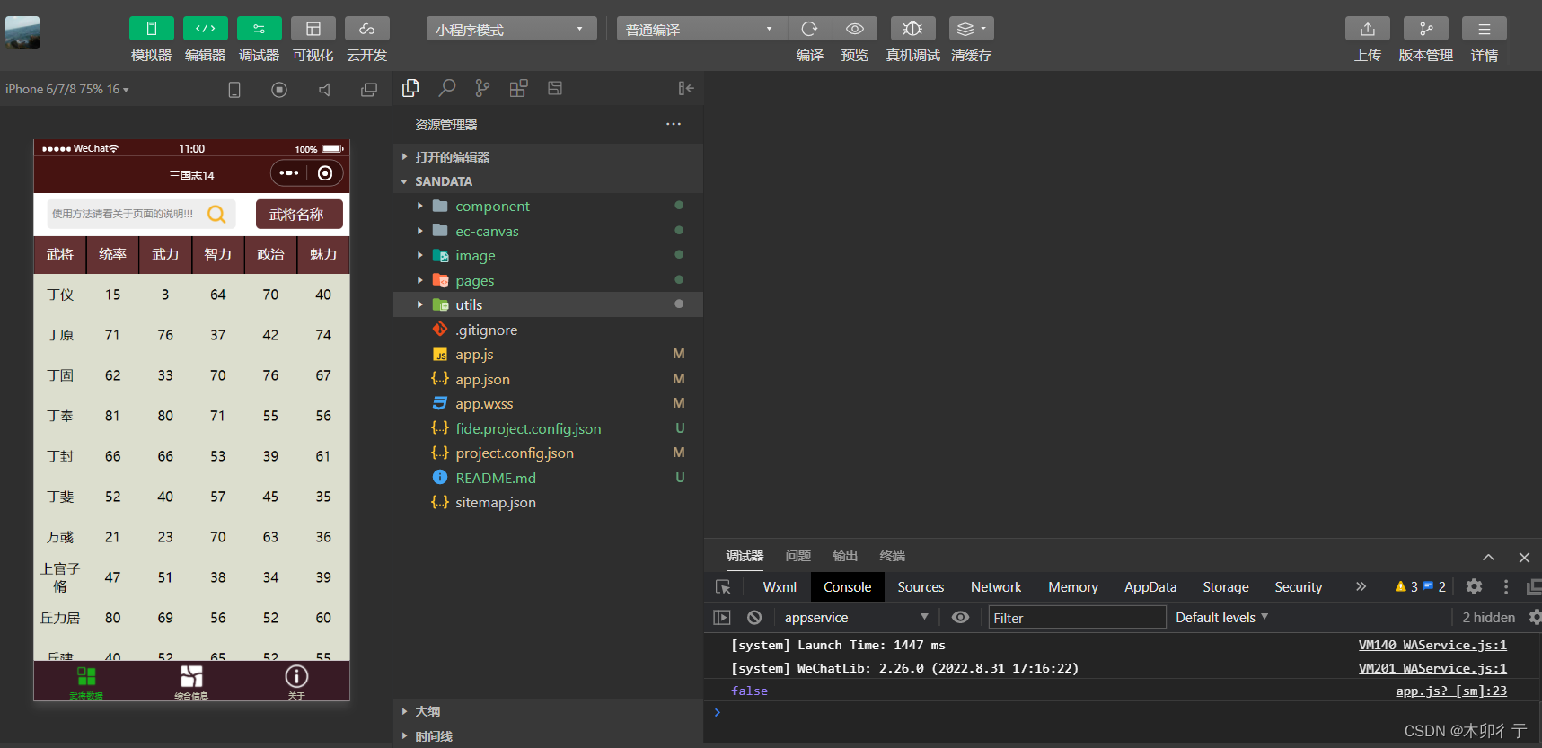Toggle the debugger panel button
The image size is (1542, 748).
[259, 29]
